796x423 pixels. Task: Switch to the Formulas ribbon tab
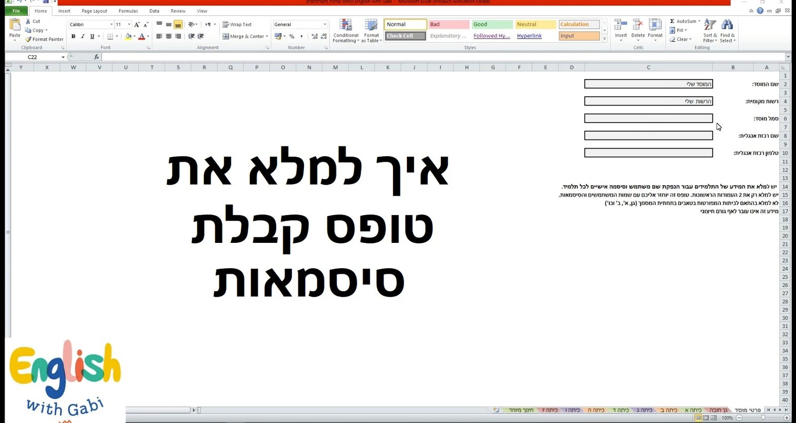[x=128, y=11]
